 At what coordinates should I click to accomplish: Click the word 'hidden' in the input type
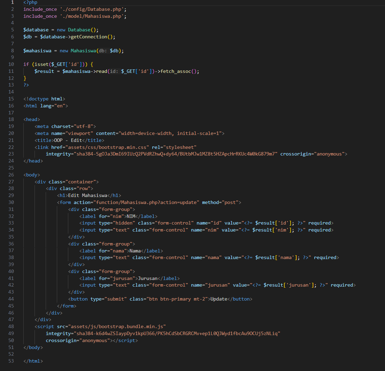pos(122,223)
